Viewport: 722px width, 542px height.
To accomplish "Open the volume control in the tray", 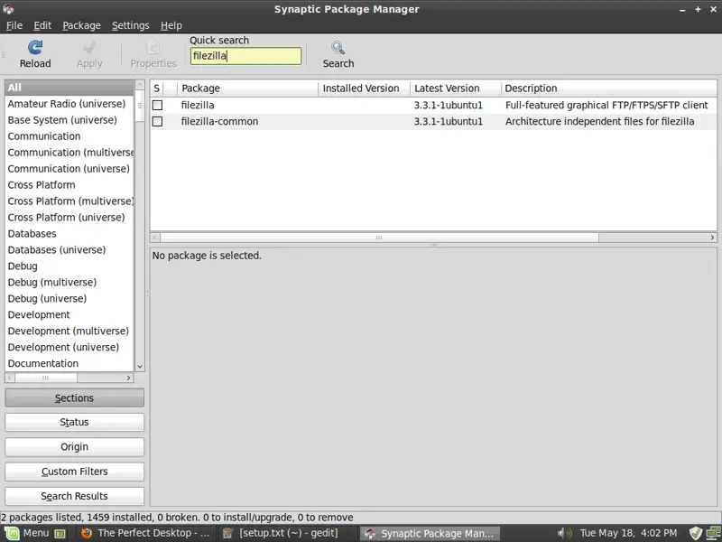I will [565, 533].
